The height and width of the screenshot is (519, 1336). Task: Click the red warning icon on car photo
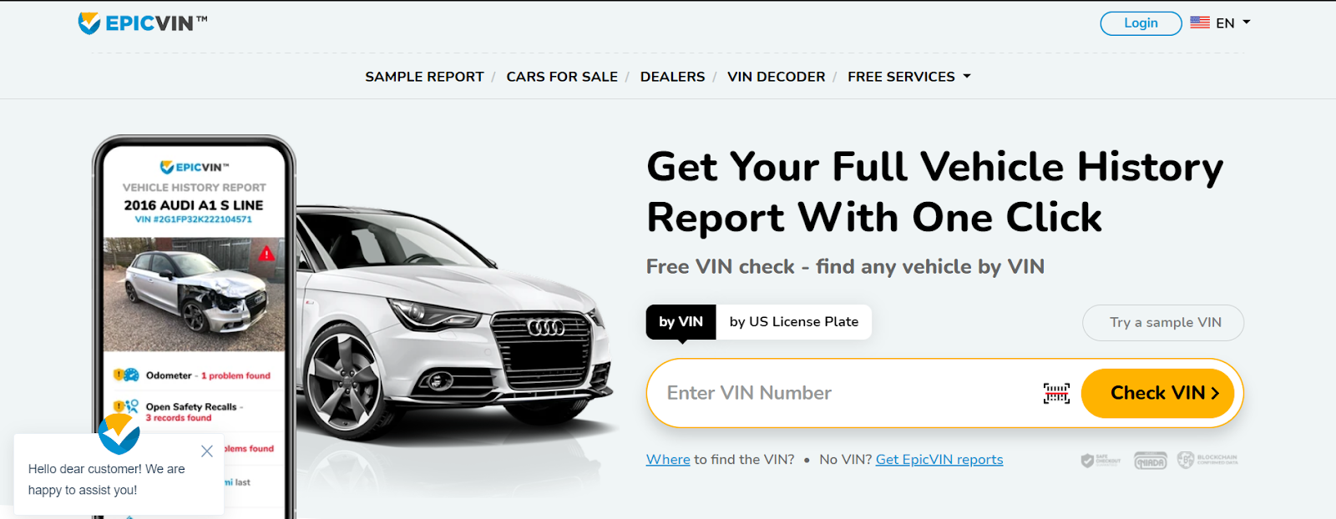pyautogui.click(x=266, y=254)
